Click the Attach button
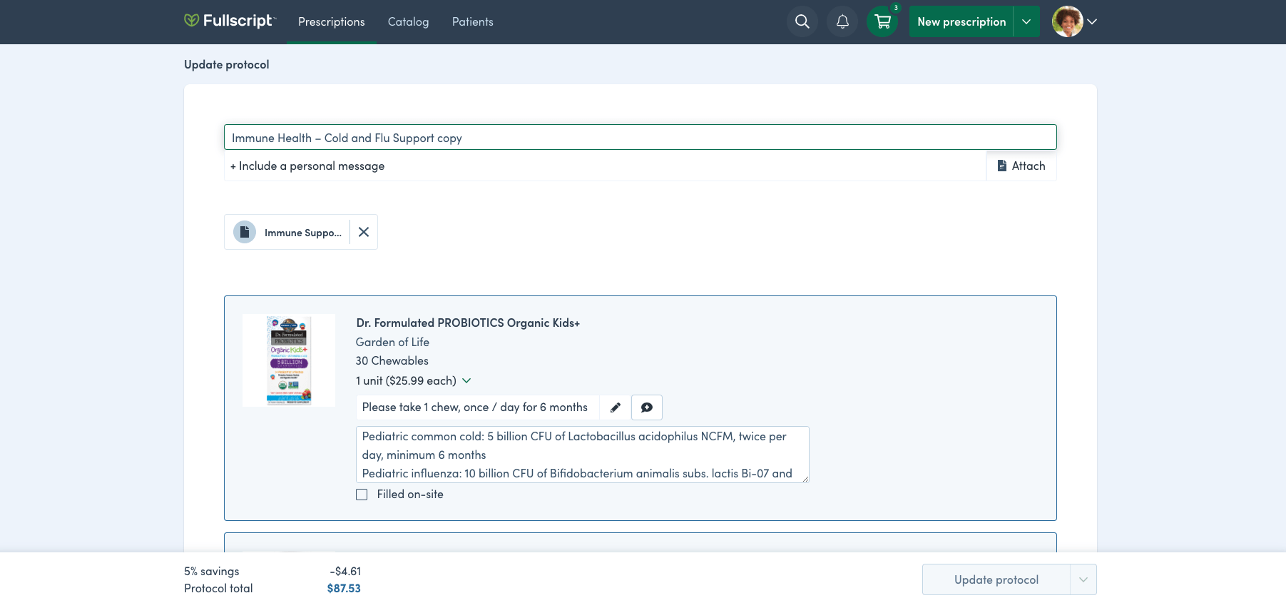Image resolution: width=1286 pixels, height=603 pixels. pos(1021,166)
